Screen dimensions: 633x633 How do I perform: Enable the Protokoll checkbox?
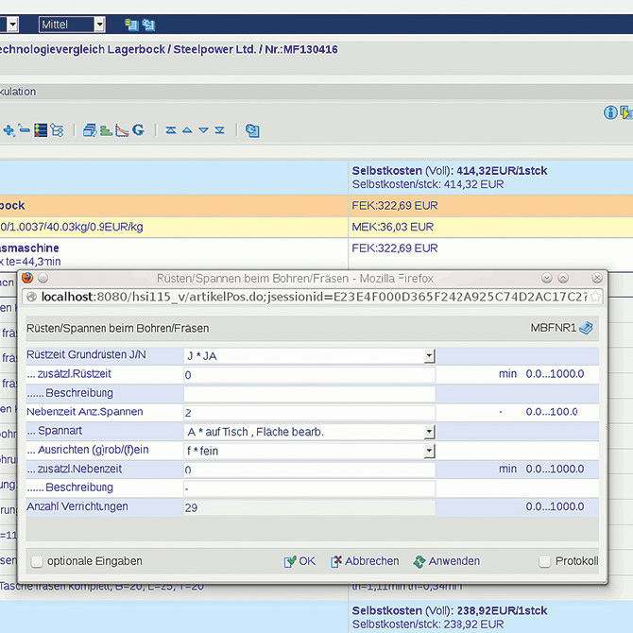pos(544,561)
